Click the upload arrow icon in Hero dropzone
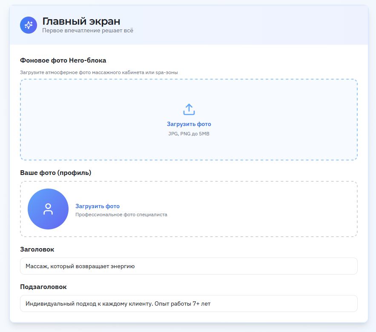376x332 pixels. (x=189, y=109)
